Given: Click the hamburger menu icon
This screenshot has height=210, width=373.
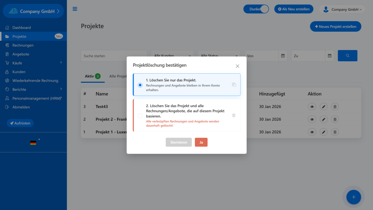Looking at the screenshot, I should pyautogui.click(x=75, y=9).
